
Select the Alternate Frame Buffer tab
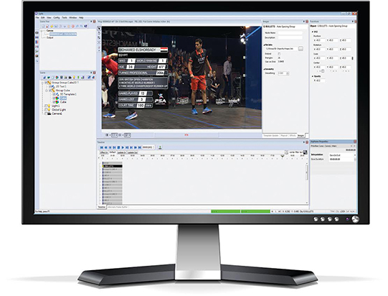point(118,207)
